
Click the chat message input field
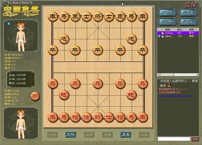coord(174,139)
